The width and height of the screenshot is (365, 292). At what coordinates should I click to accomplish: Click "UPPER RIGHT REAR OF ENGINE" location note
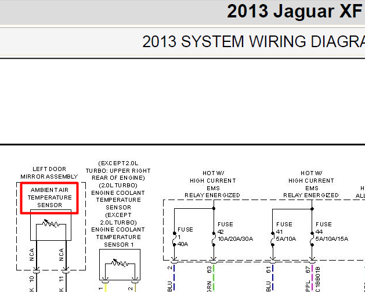pos(118,174)
